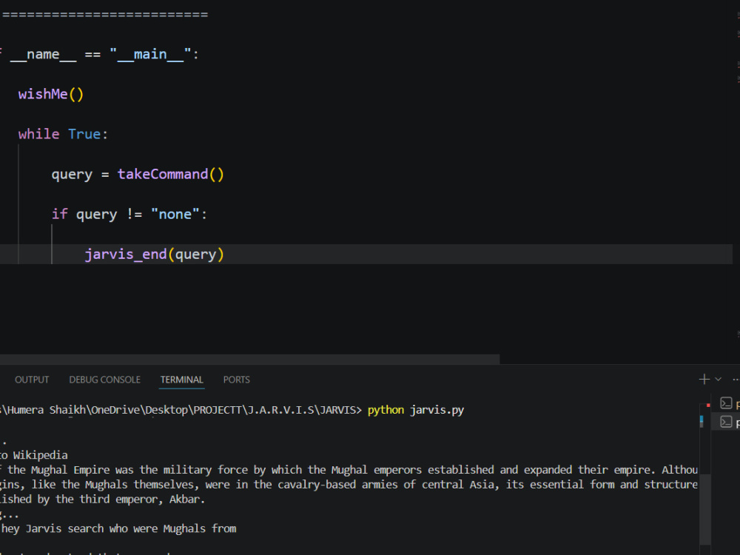
Task: Click the terminal vertical scrollbar thumb
Action: pos(704,510)
